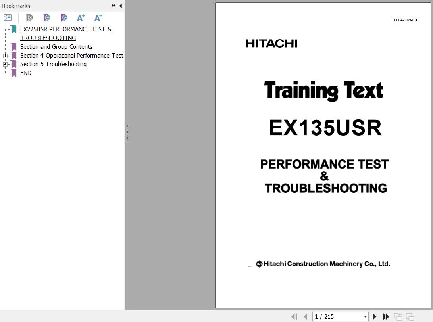This screenshot has height=322, width=433.
Task: Open Section and Group Contents bookmark
Action: pos(56,47)
